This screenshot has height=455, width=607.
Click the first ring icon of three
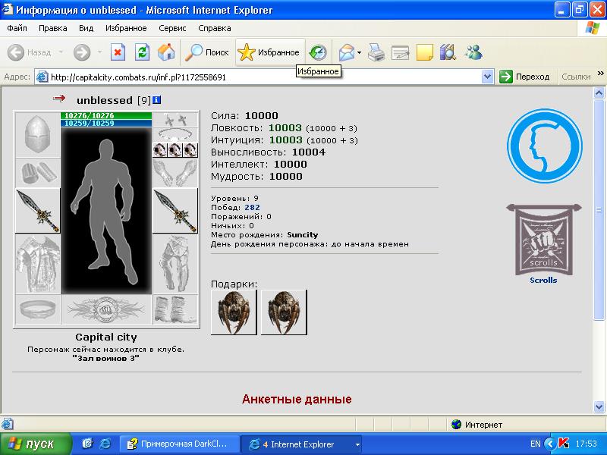[x=160, y=150]
